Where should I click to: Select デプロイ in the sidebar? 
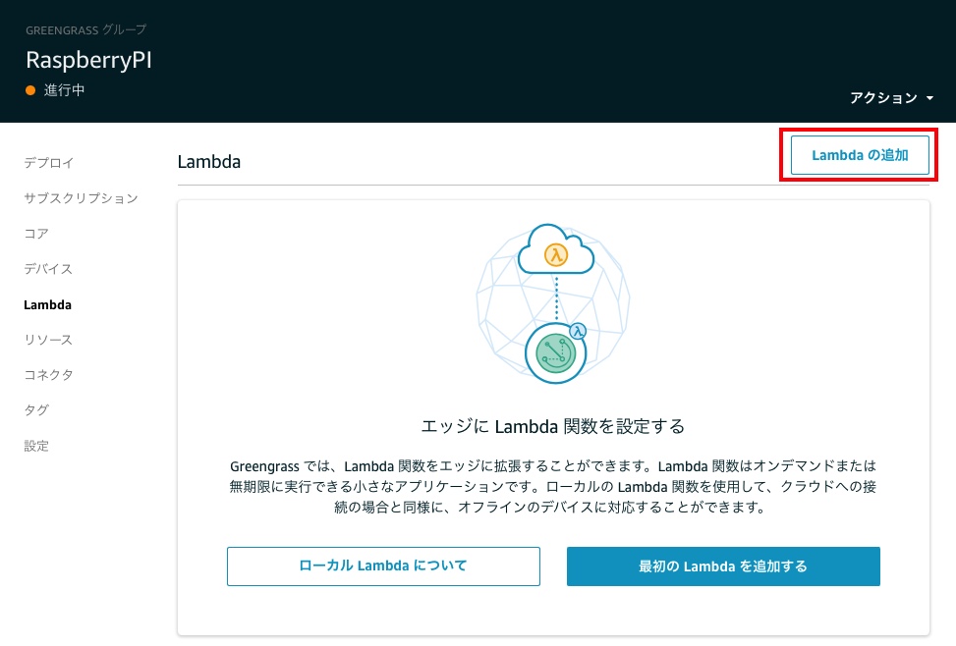click(49, 163)
